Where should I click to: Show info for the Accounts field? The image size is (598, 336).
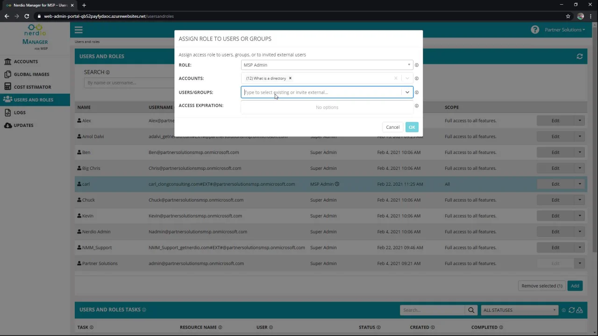(x=417, y=78)
